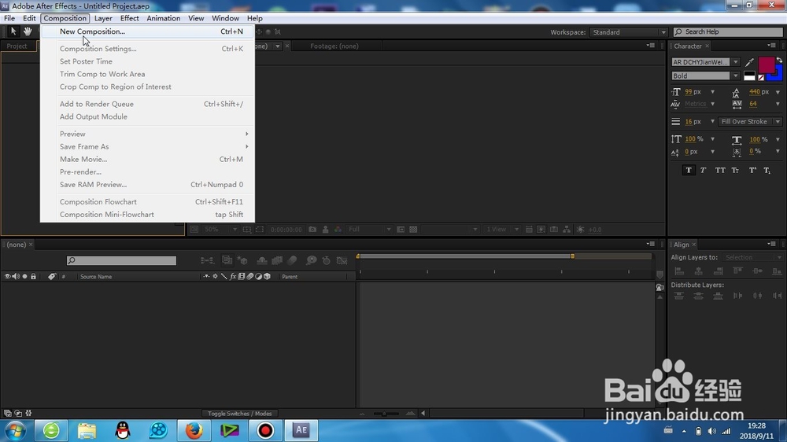Open Fill Over Stroke dropdown
The width and height of the screenshot is (787, 442).
[751, 121]
